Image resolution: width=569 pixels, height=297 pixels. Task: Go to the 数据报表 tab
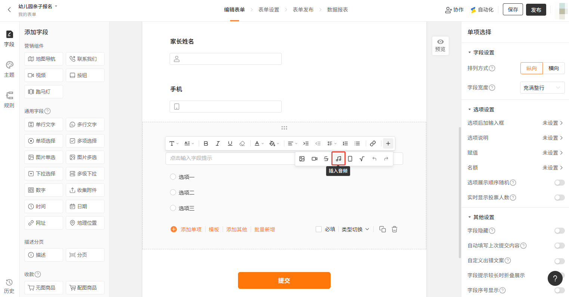point(337,10)
